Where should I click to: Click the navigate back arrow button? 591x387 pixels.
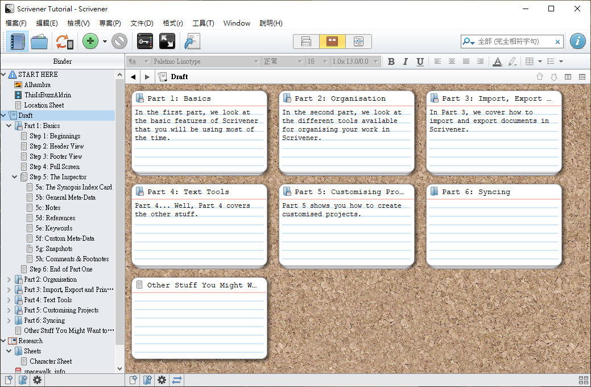click(x=133, y=77)
